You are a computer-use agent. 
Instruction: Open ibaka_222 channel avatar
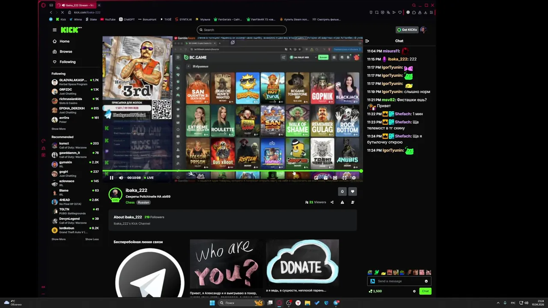[x=115, y=194]
